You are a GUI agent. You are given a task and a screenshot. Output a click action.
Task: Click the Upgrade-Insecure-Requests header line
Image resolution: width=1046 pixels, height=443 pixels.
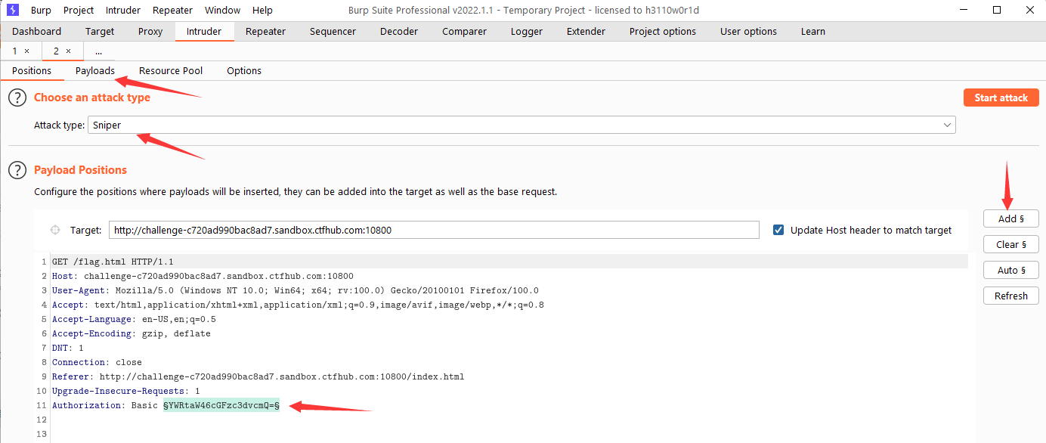(126, 391)
